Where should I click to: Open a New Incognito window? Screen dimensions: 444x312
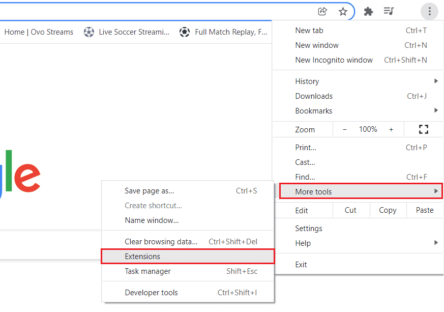(x=358, y=60)
